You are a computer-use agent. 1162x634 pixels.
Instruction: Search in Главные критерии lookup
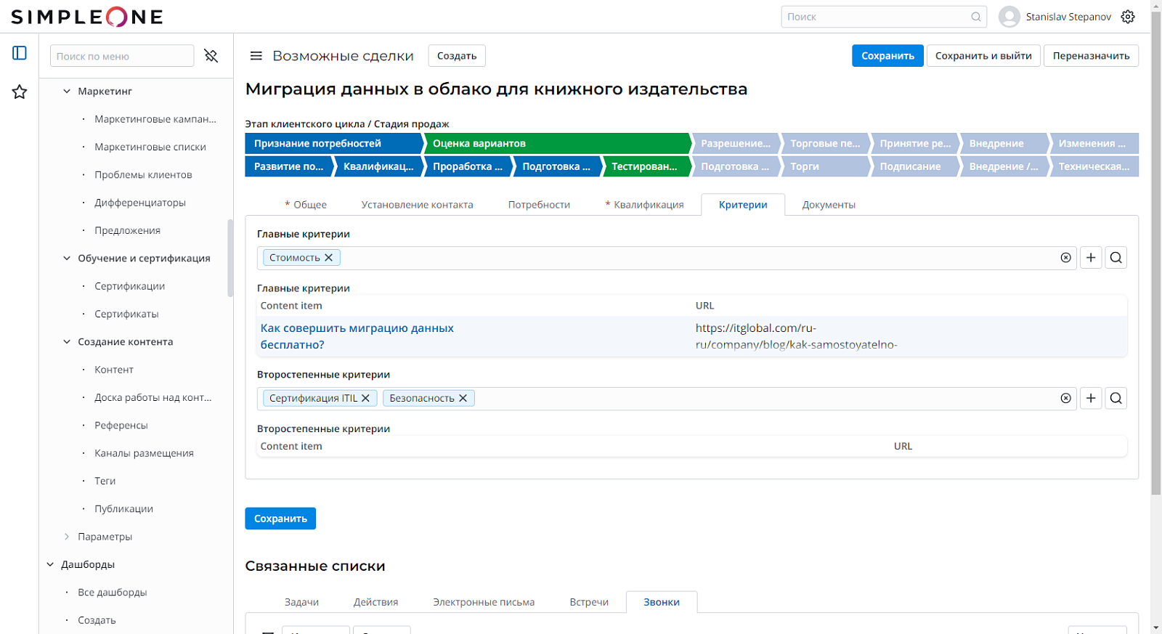(1116, 258)
